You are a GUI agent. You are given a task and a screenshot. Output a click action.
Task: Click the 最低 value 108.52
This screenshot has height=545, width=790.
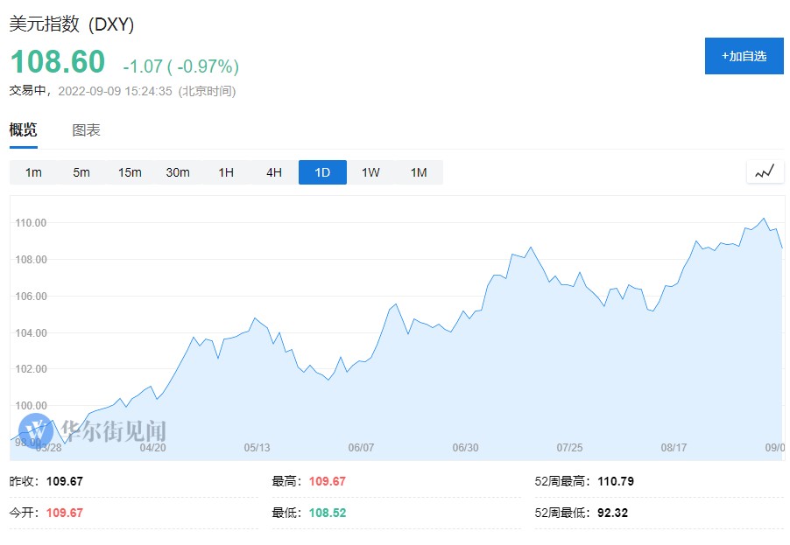[328, 513]
